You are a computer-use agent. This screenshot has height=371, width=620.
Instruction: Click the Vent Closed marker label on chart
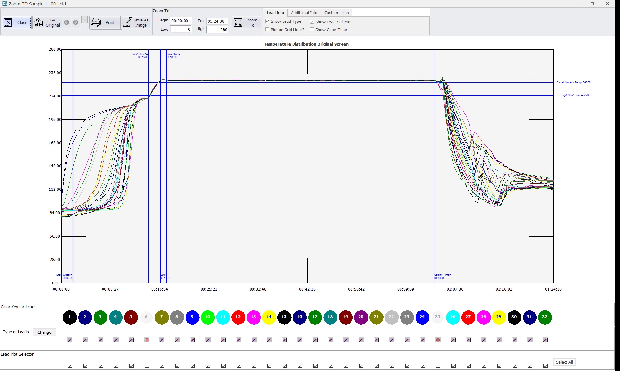140,55
